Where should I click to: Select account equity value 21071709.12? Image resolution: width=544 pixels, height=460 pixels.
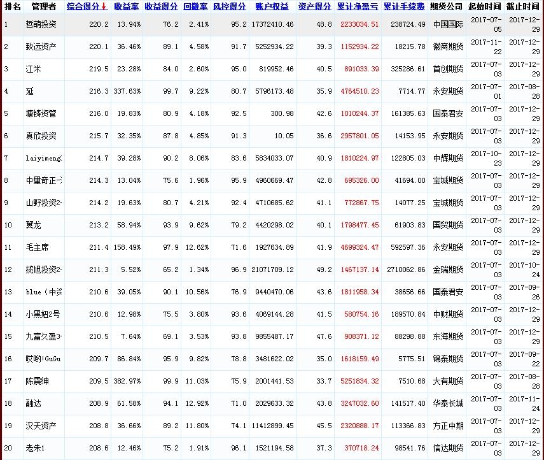point(273,270)
